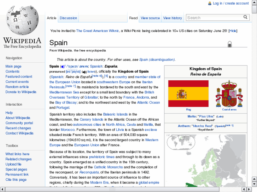Viewport: 257px width, 192px height.
Task: Open the southwestern Europe link
Action: [x=113, y=82]
